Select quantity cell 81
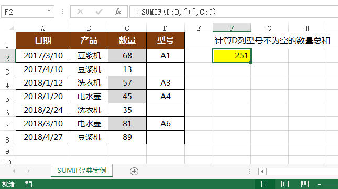This screenshot has height=189, width=338. click(127, 124)
